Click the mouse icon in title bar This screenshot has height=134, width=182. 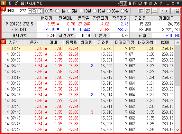pos(130,3)
